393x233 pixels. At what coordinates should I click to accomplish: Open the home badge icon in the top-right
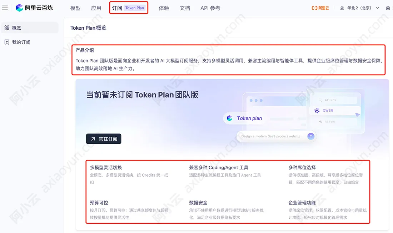pos(388,7)
